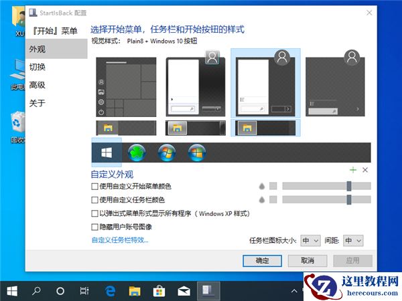Click 取消 (Cancel) button

coord(308,261)
